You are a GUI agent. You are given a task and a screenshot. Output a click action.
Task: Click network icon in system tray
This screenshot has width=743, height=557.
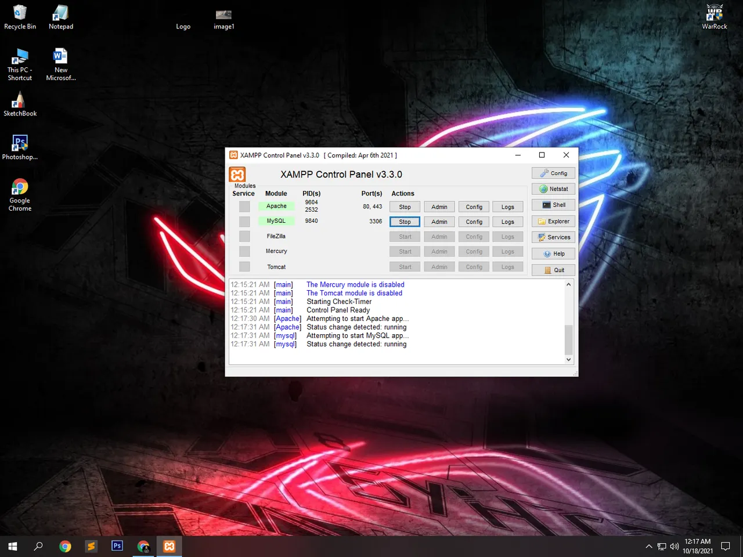(662, 547)
